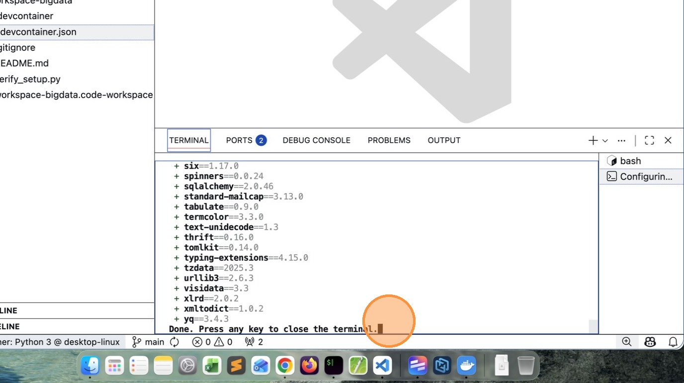Switch to the TERMINAL tab
This screenshot has height=383, width=684.
[x=189, y=140]
